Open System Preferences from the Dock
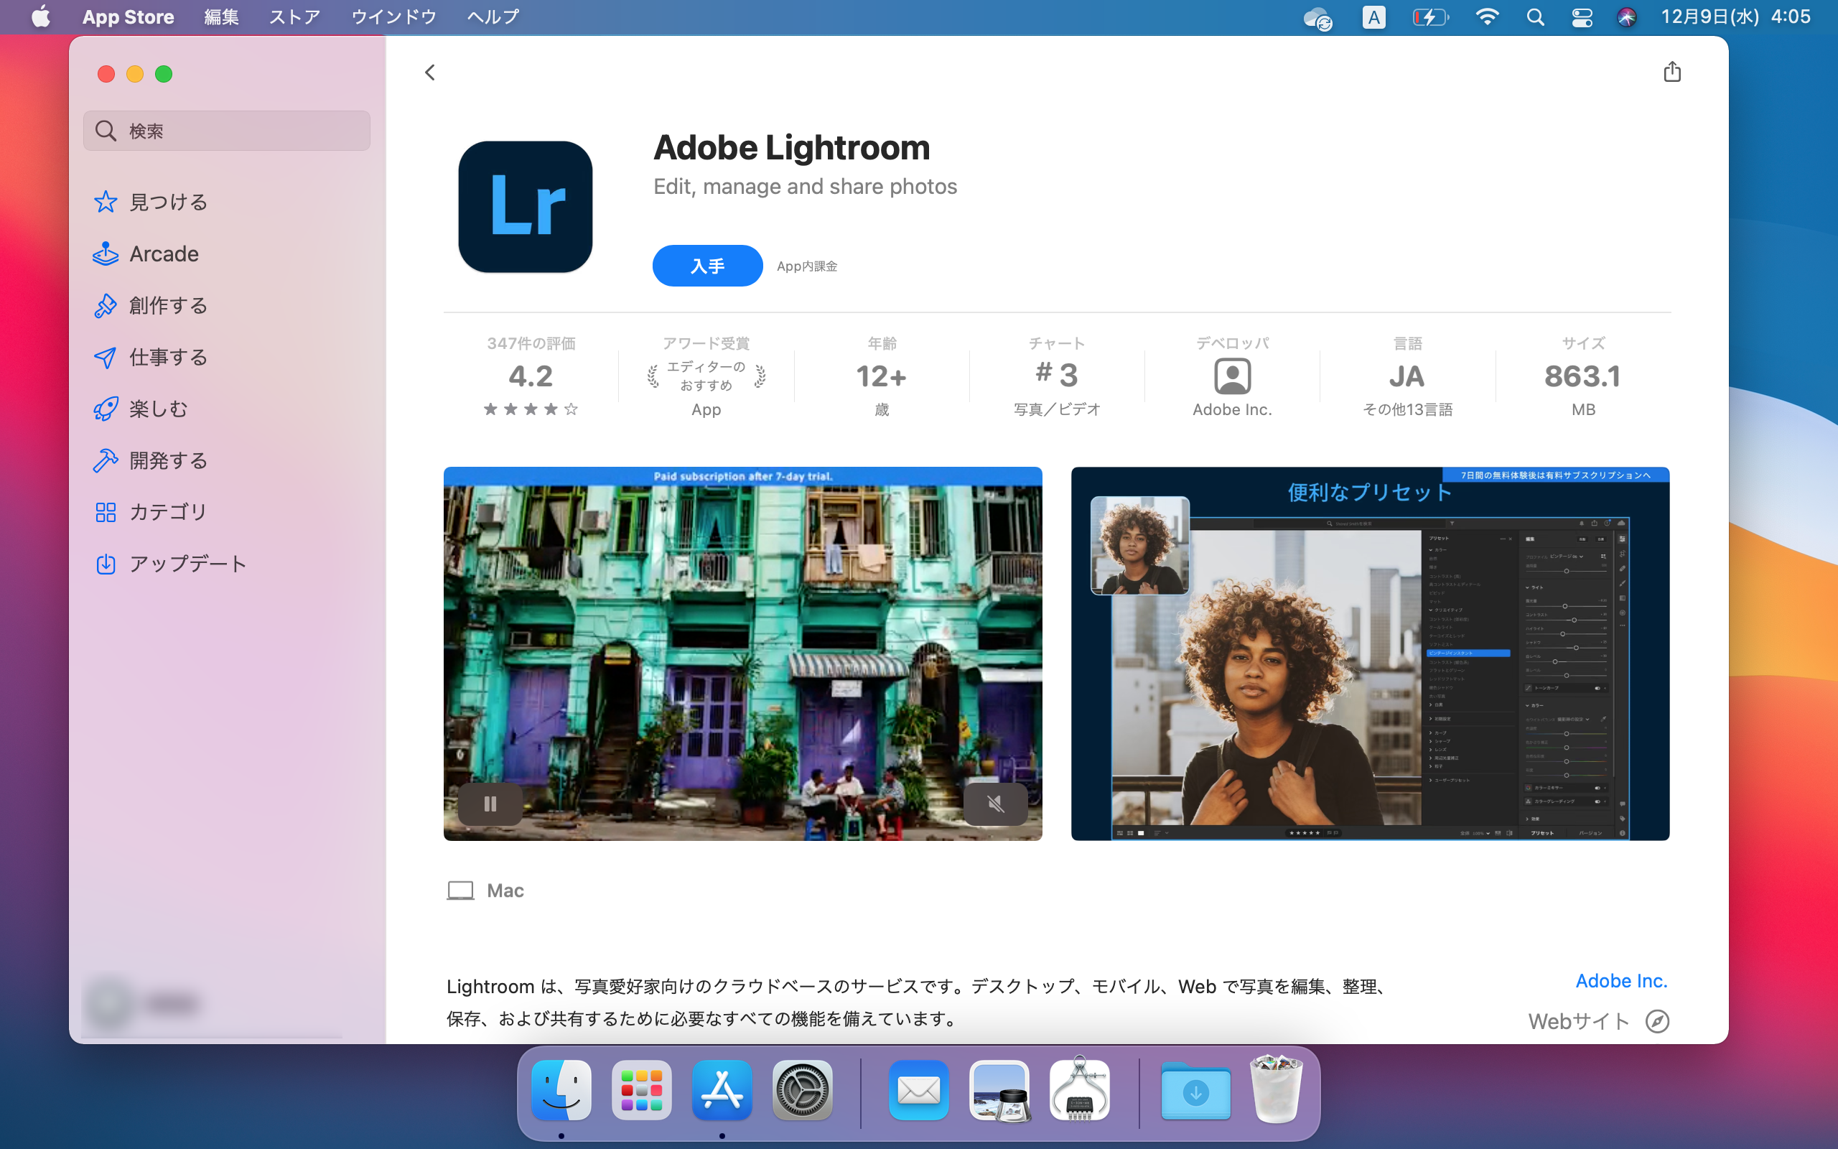The height and width of the screenshot is (1149, 1838). (803, 1091)
